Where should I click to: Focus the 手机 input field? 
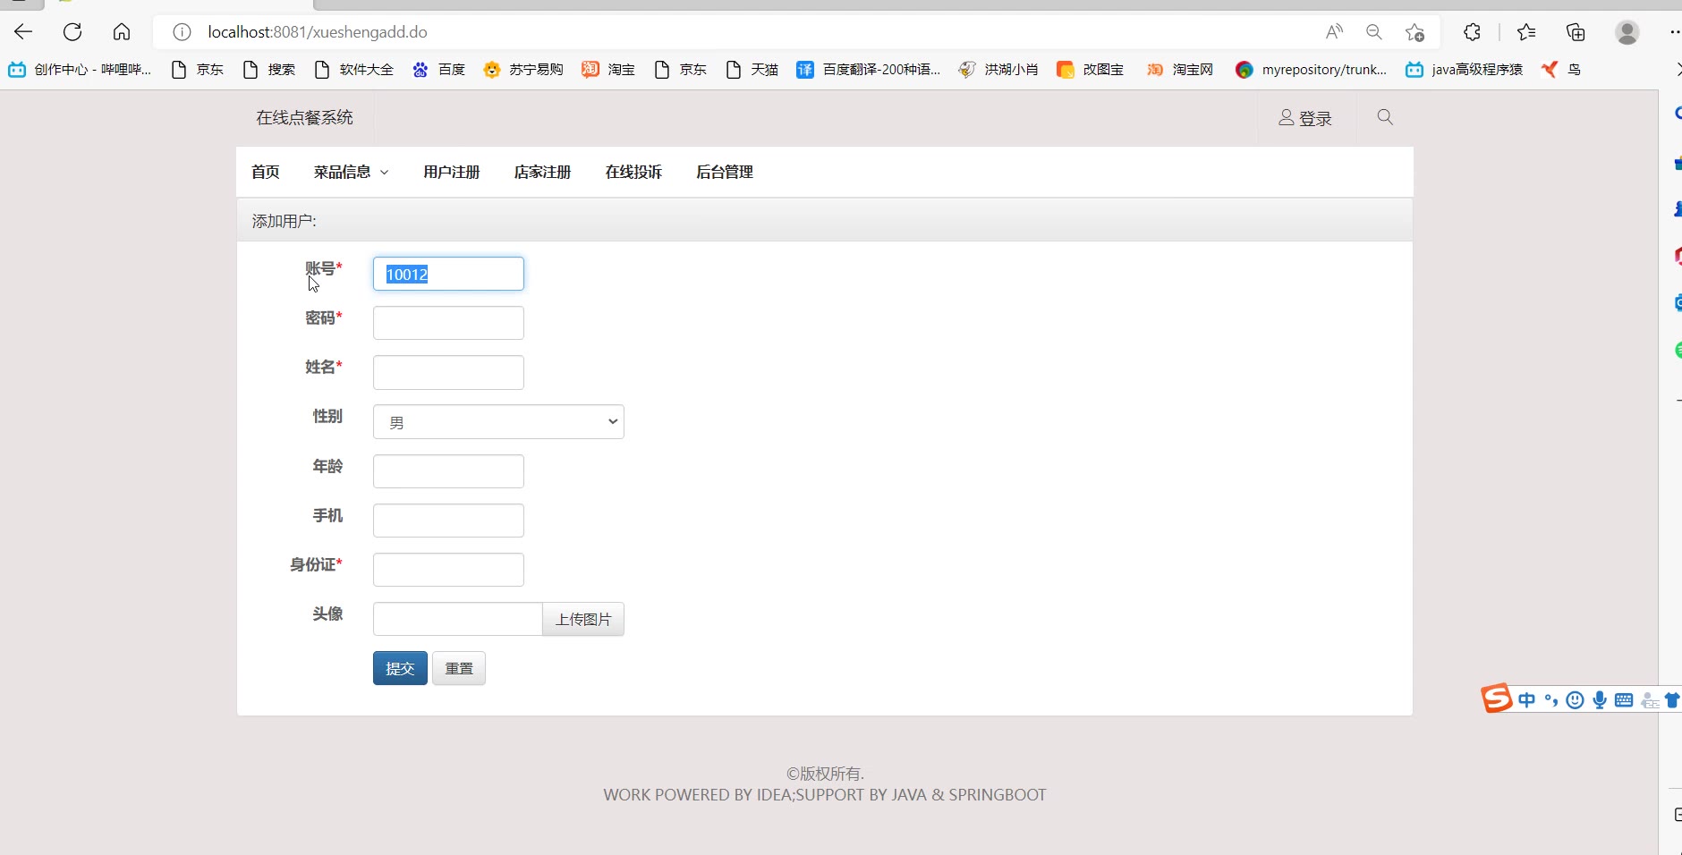[448, 521]
